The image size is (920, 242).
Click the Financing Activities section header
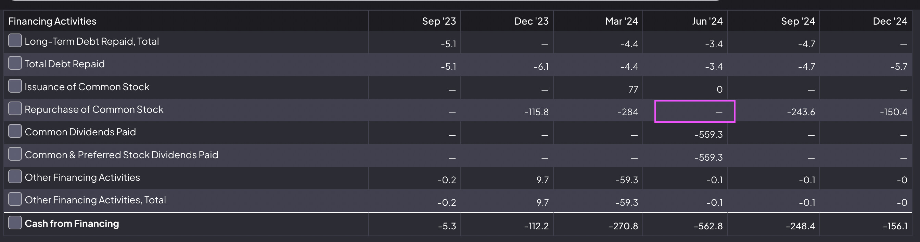(52, 21)
